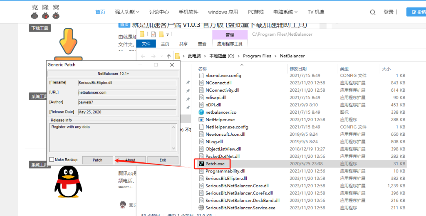Image resolution: width=426 pixels, height=216 pixels.
Task: Select SeriousBit.NetBalancer.Core.dll file row
Action: [302, 186]
